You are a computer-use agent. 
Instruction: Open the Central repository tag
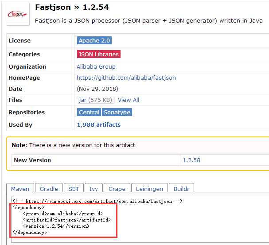[x=89, y=112]
